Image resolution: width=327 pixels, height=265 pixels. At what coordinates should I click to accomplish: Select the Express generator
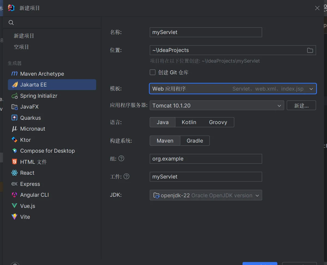[x=52, y=184]
